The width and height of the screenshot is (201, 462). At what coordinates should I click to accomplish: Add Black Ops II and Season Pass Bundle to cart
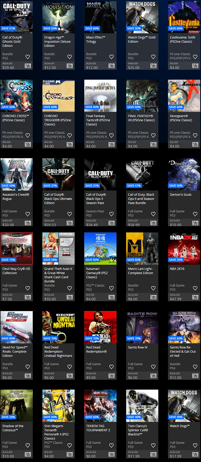(x=154, y=223)
